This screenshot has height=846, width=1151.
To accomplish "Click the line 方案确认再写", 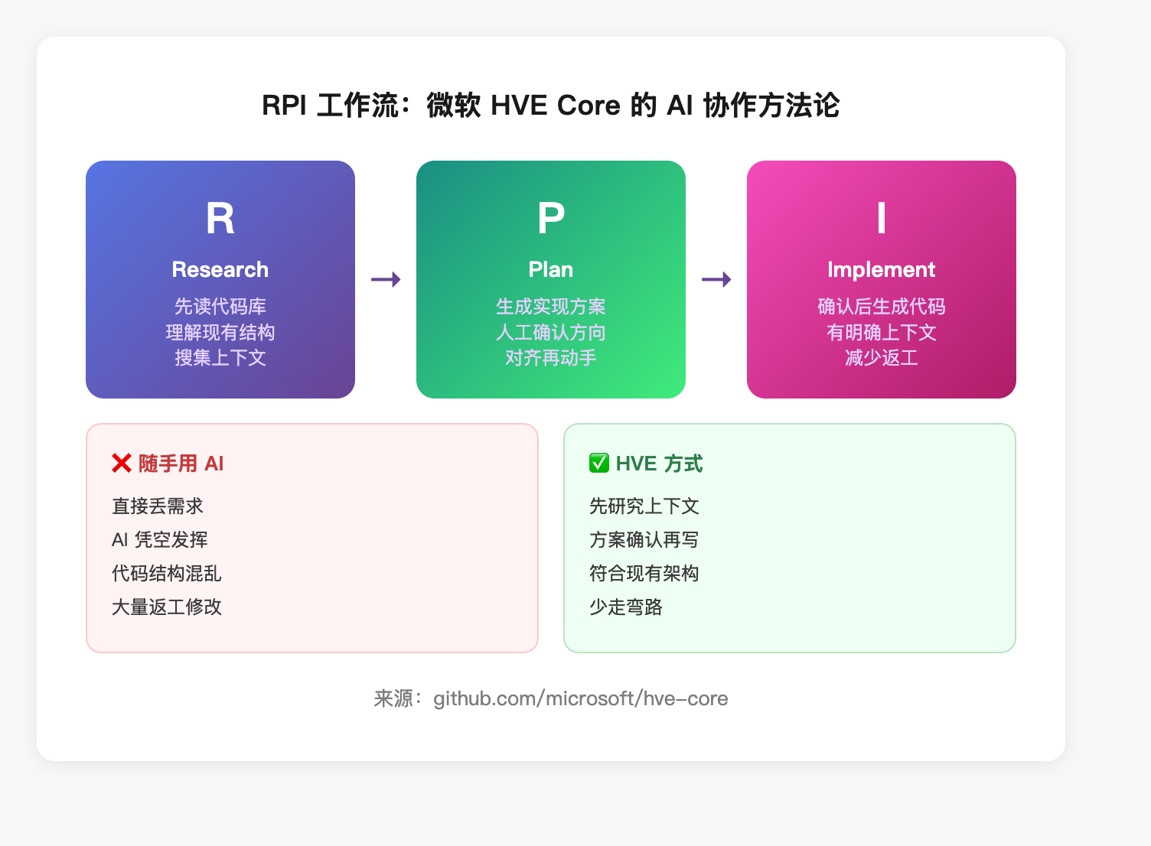I will point(644,540).
